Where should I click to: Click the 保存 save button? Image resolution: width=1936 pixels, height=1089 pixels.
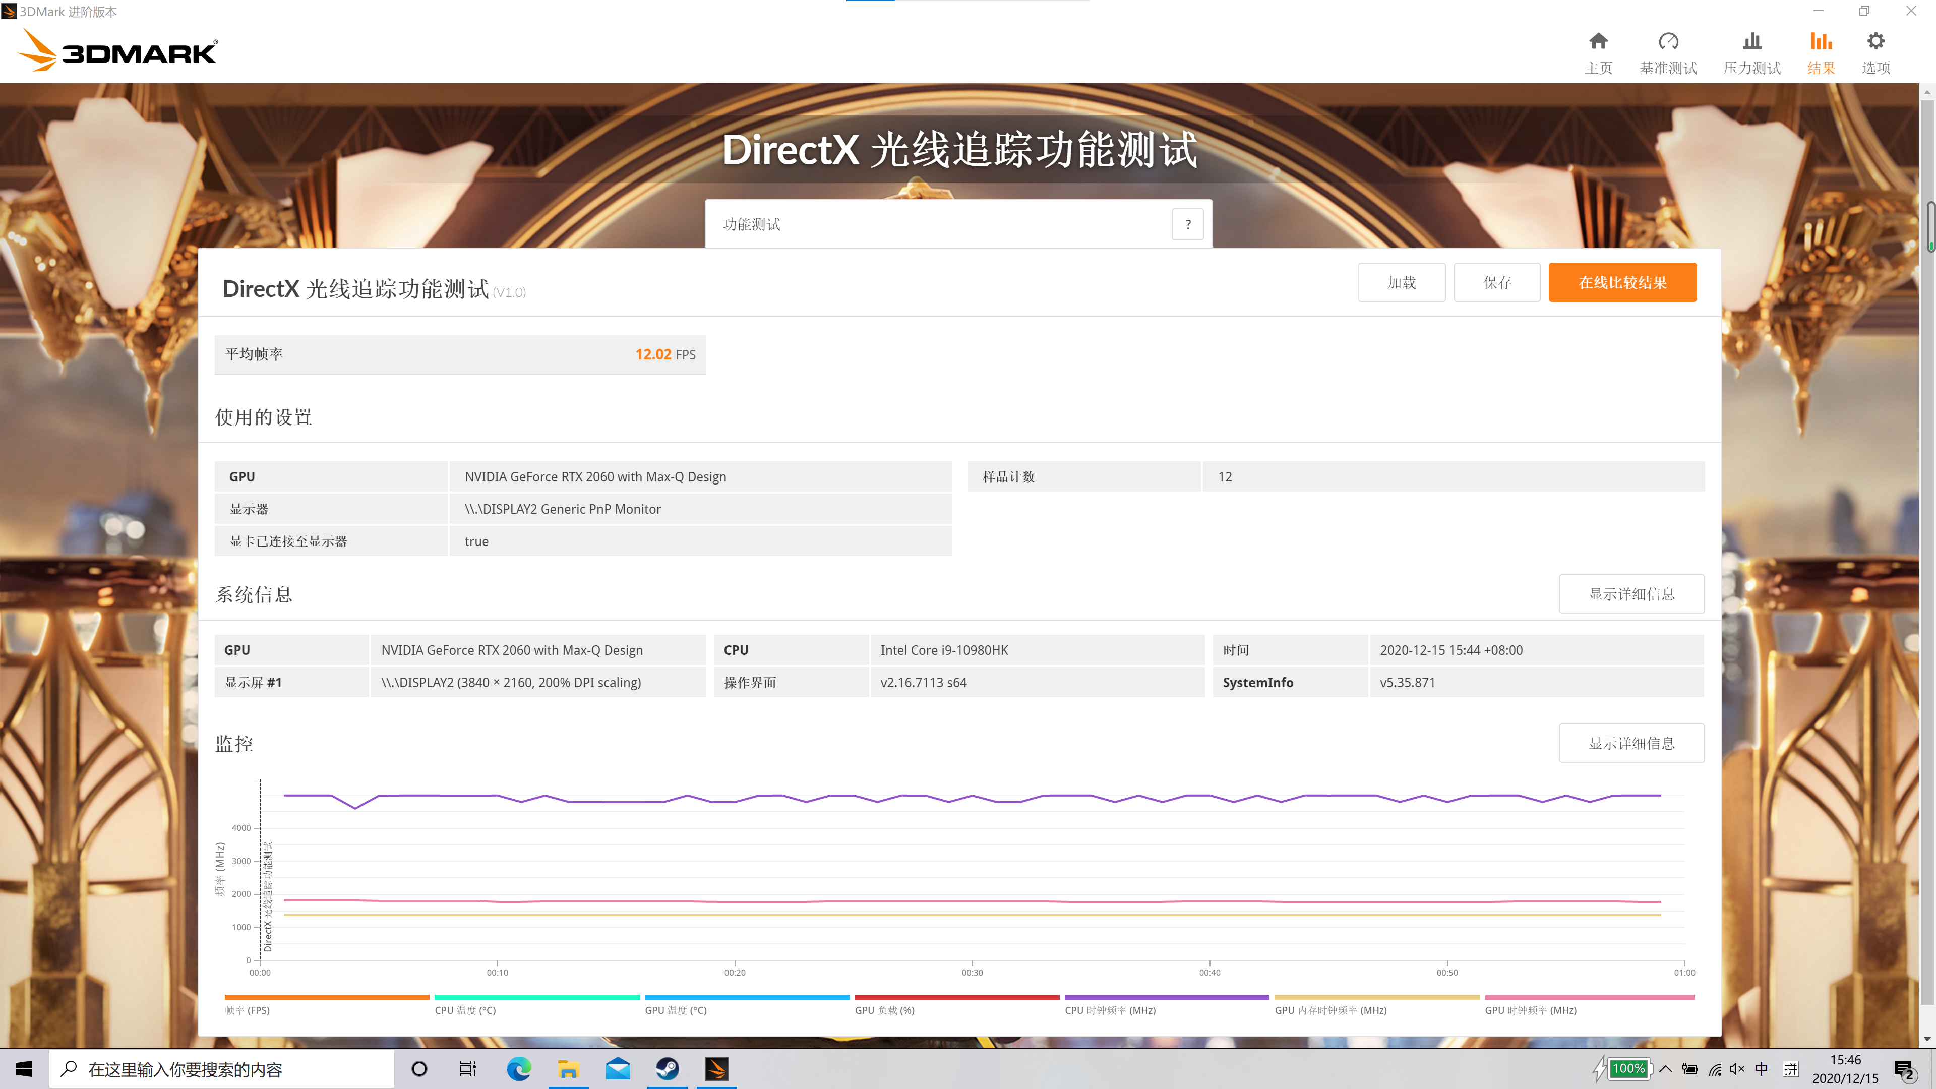click(1497, 282)
